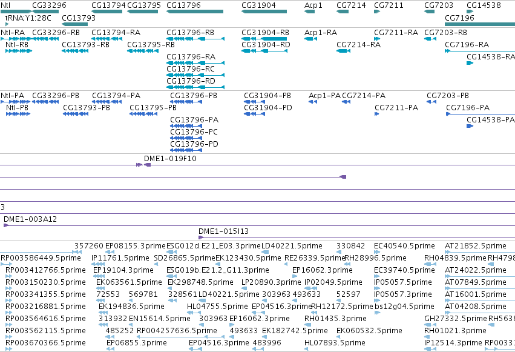Click the CG14538 gene label
The image size is (515, 352).
[x=484, y=5]
